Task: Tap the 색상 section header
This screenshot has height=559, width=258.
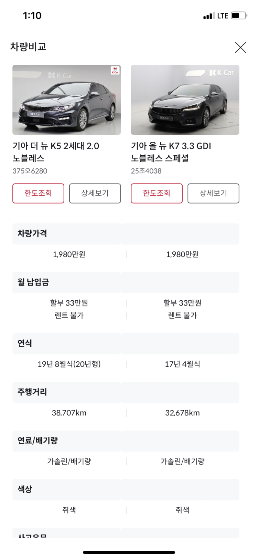Action: coord(25,489)
